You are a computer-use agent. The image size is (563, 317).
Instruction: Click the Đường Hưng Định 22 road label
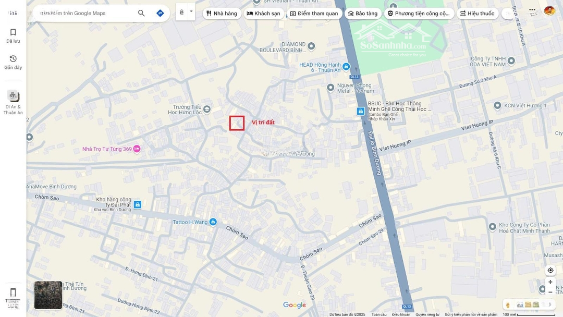point(138,306)
